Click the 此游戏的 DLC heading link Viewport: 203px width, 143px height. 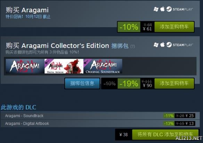pos(18,108)
